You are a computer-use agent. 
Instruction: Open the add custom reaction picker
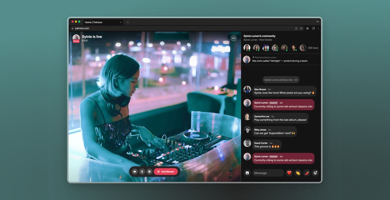click(315, 173)
